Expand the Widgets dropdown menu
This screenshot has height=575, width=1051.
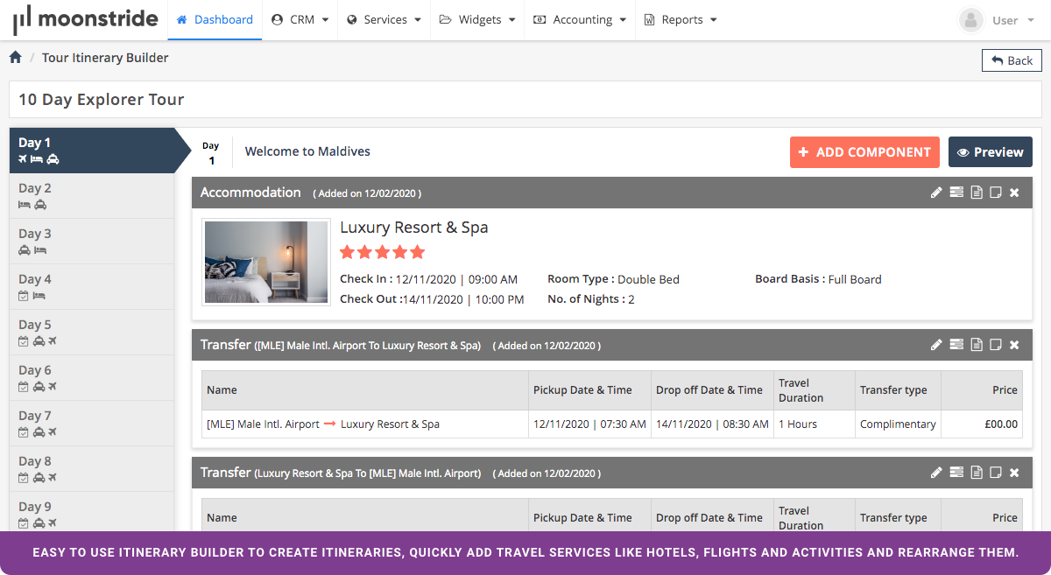[x=477, y=19]
